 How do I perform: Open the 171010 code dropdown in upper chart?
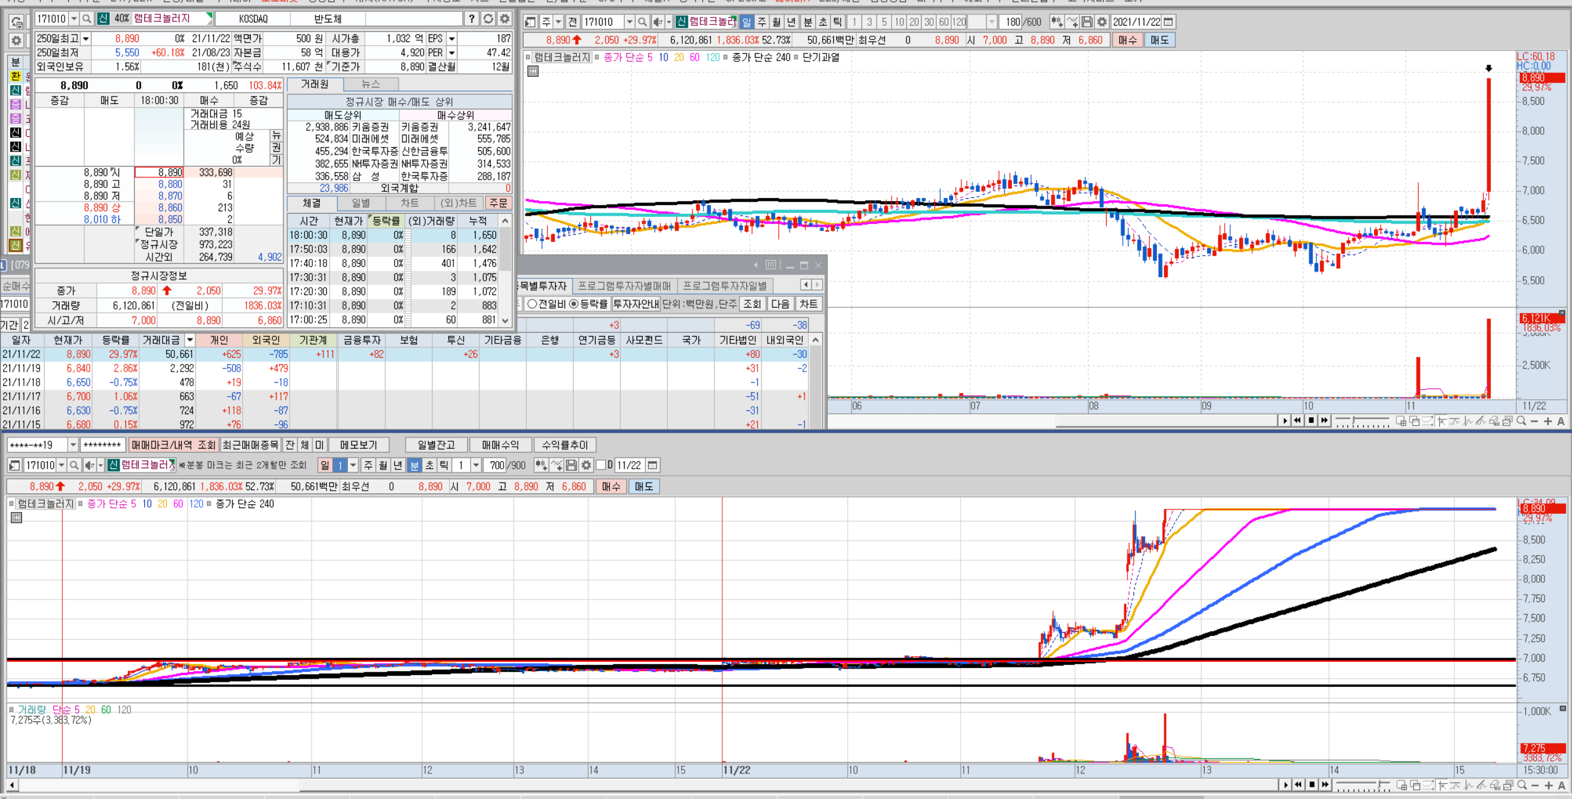point(630,22)
